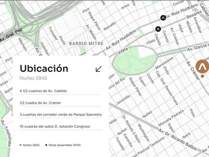Click the Nuñez 2845 address subtitle
The image size is (209, 157).
coord(34,78)
